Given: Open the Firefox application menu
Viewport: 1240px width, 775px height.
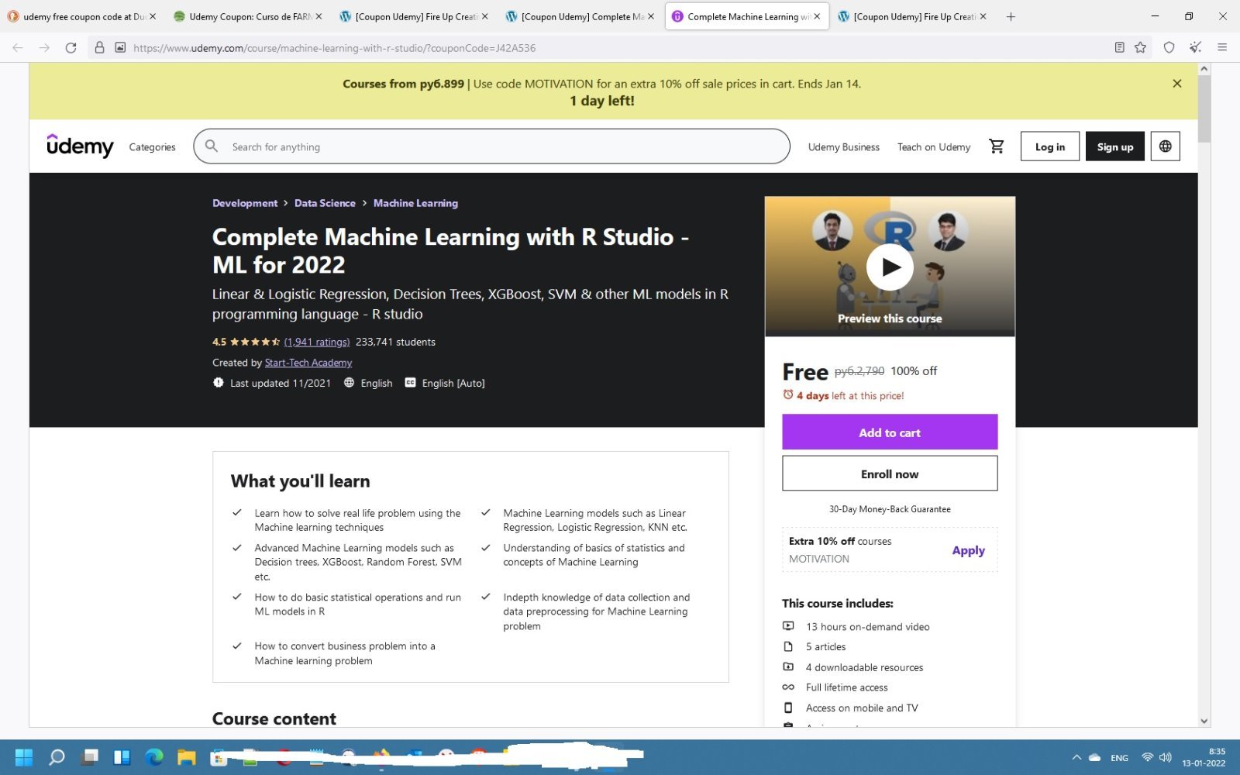Looking at the screenshot, I should 1222,48.
